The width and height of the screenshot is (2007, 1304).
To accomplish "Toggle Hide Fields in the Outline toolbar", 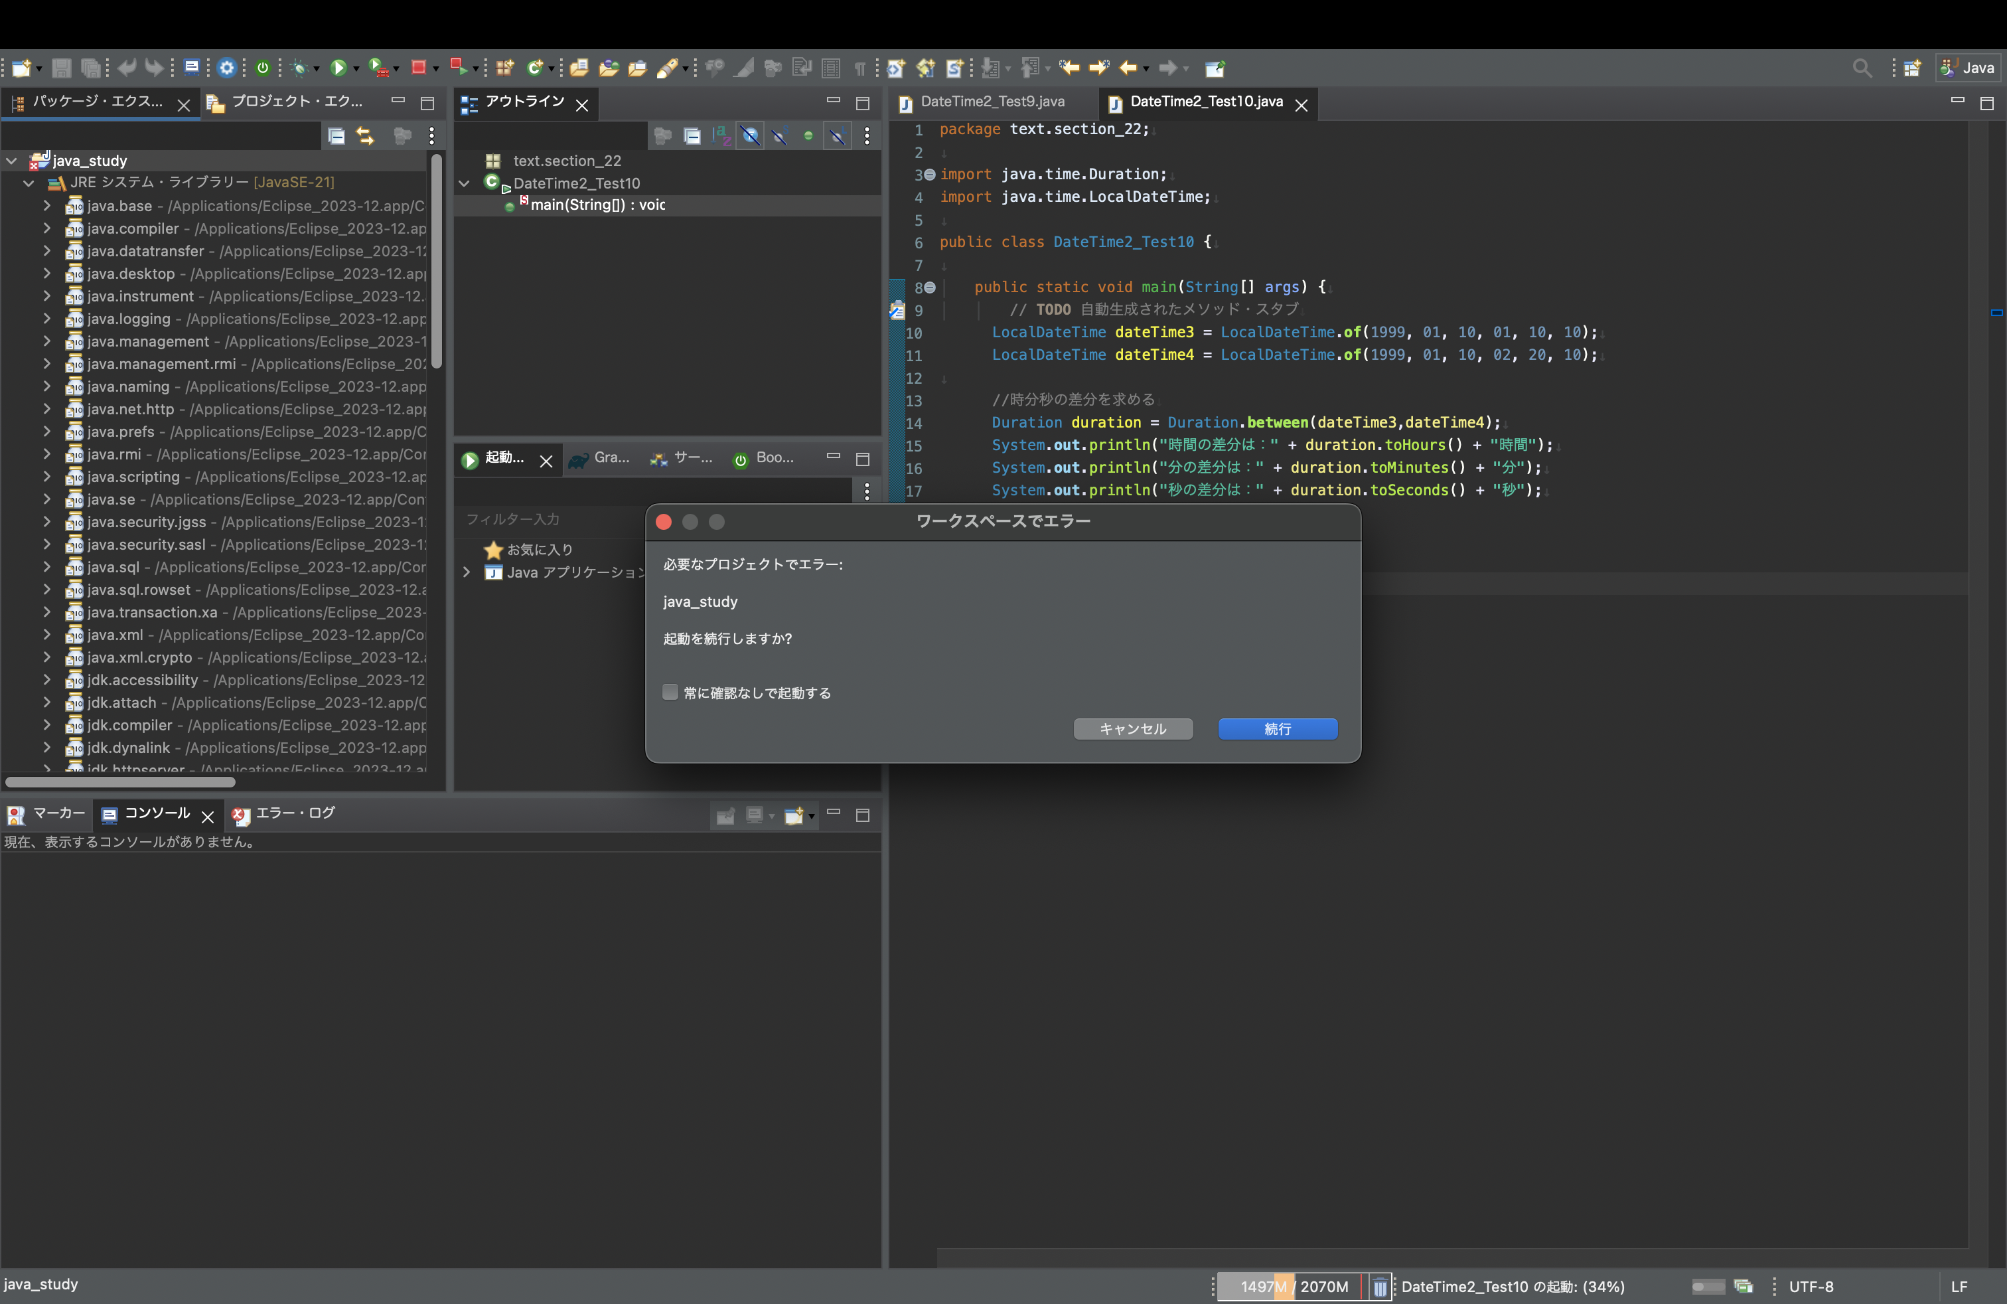I will [751, 136].
